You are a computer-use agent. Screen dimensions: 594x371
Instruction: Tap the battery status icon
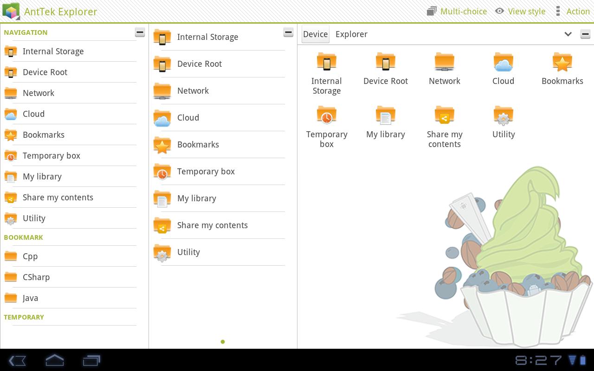[x=583, y=360]
